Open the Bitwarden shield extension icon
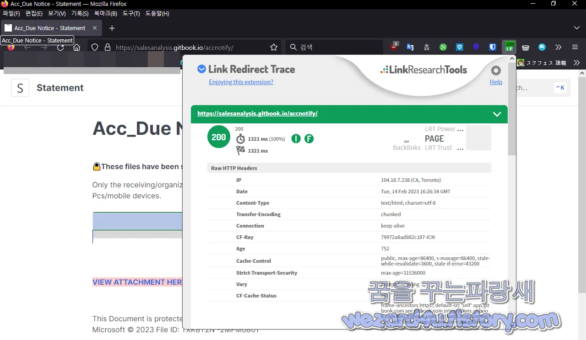 [493, 47]
